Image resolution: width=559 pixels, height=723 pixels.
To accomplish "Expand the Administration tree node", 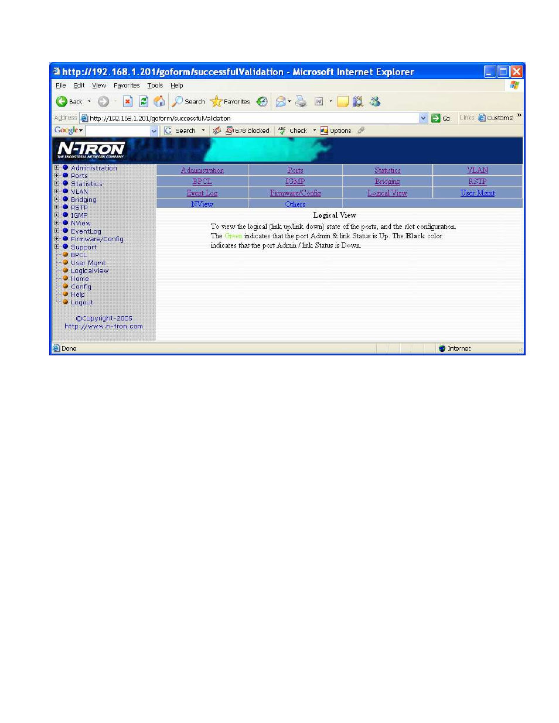I will [x=57, y=167].
